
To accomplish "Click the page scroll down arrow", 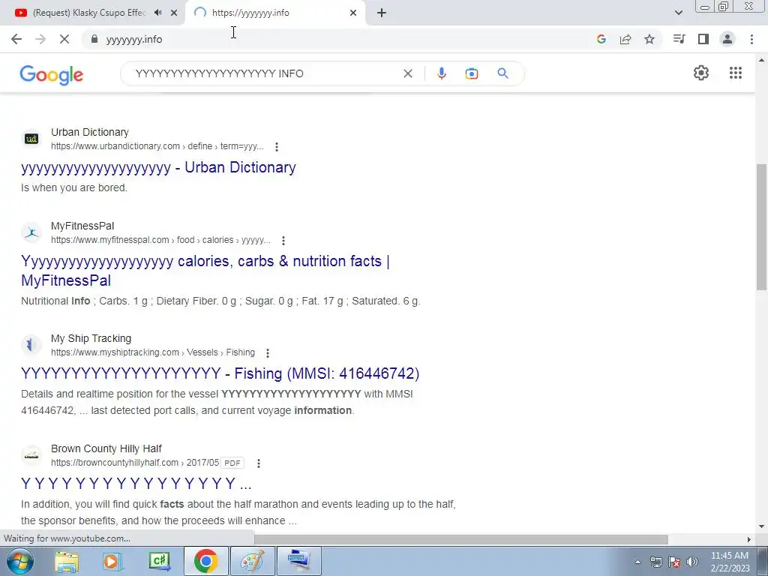I will click(762, 527).
